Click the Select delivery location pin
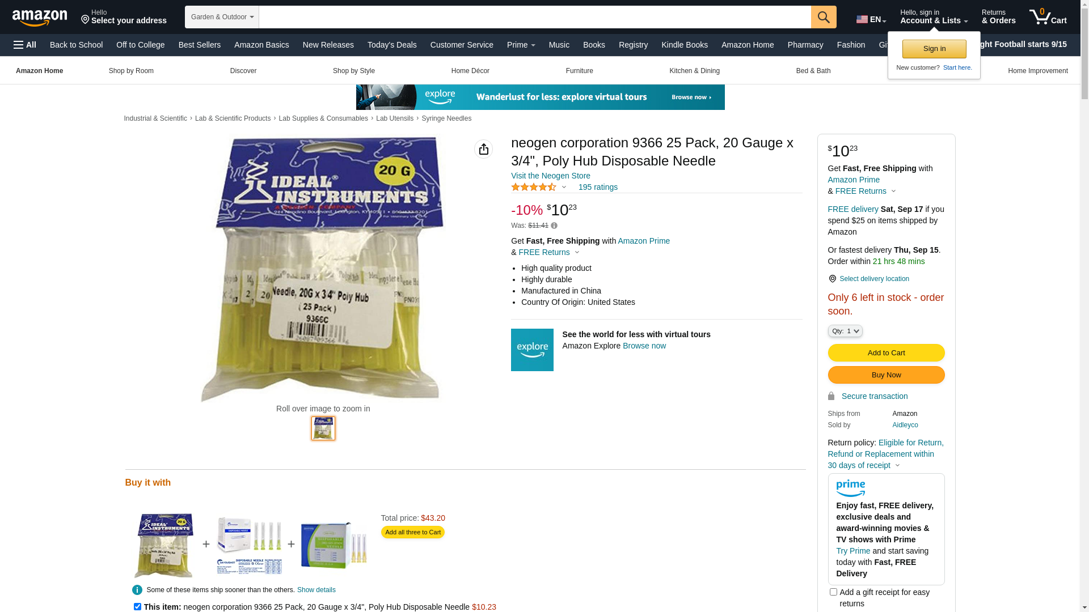 (832, 279)
